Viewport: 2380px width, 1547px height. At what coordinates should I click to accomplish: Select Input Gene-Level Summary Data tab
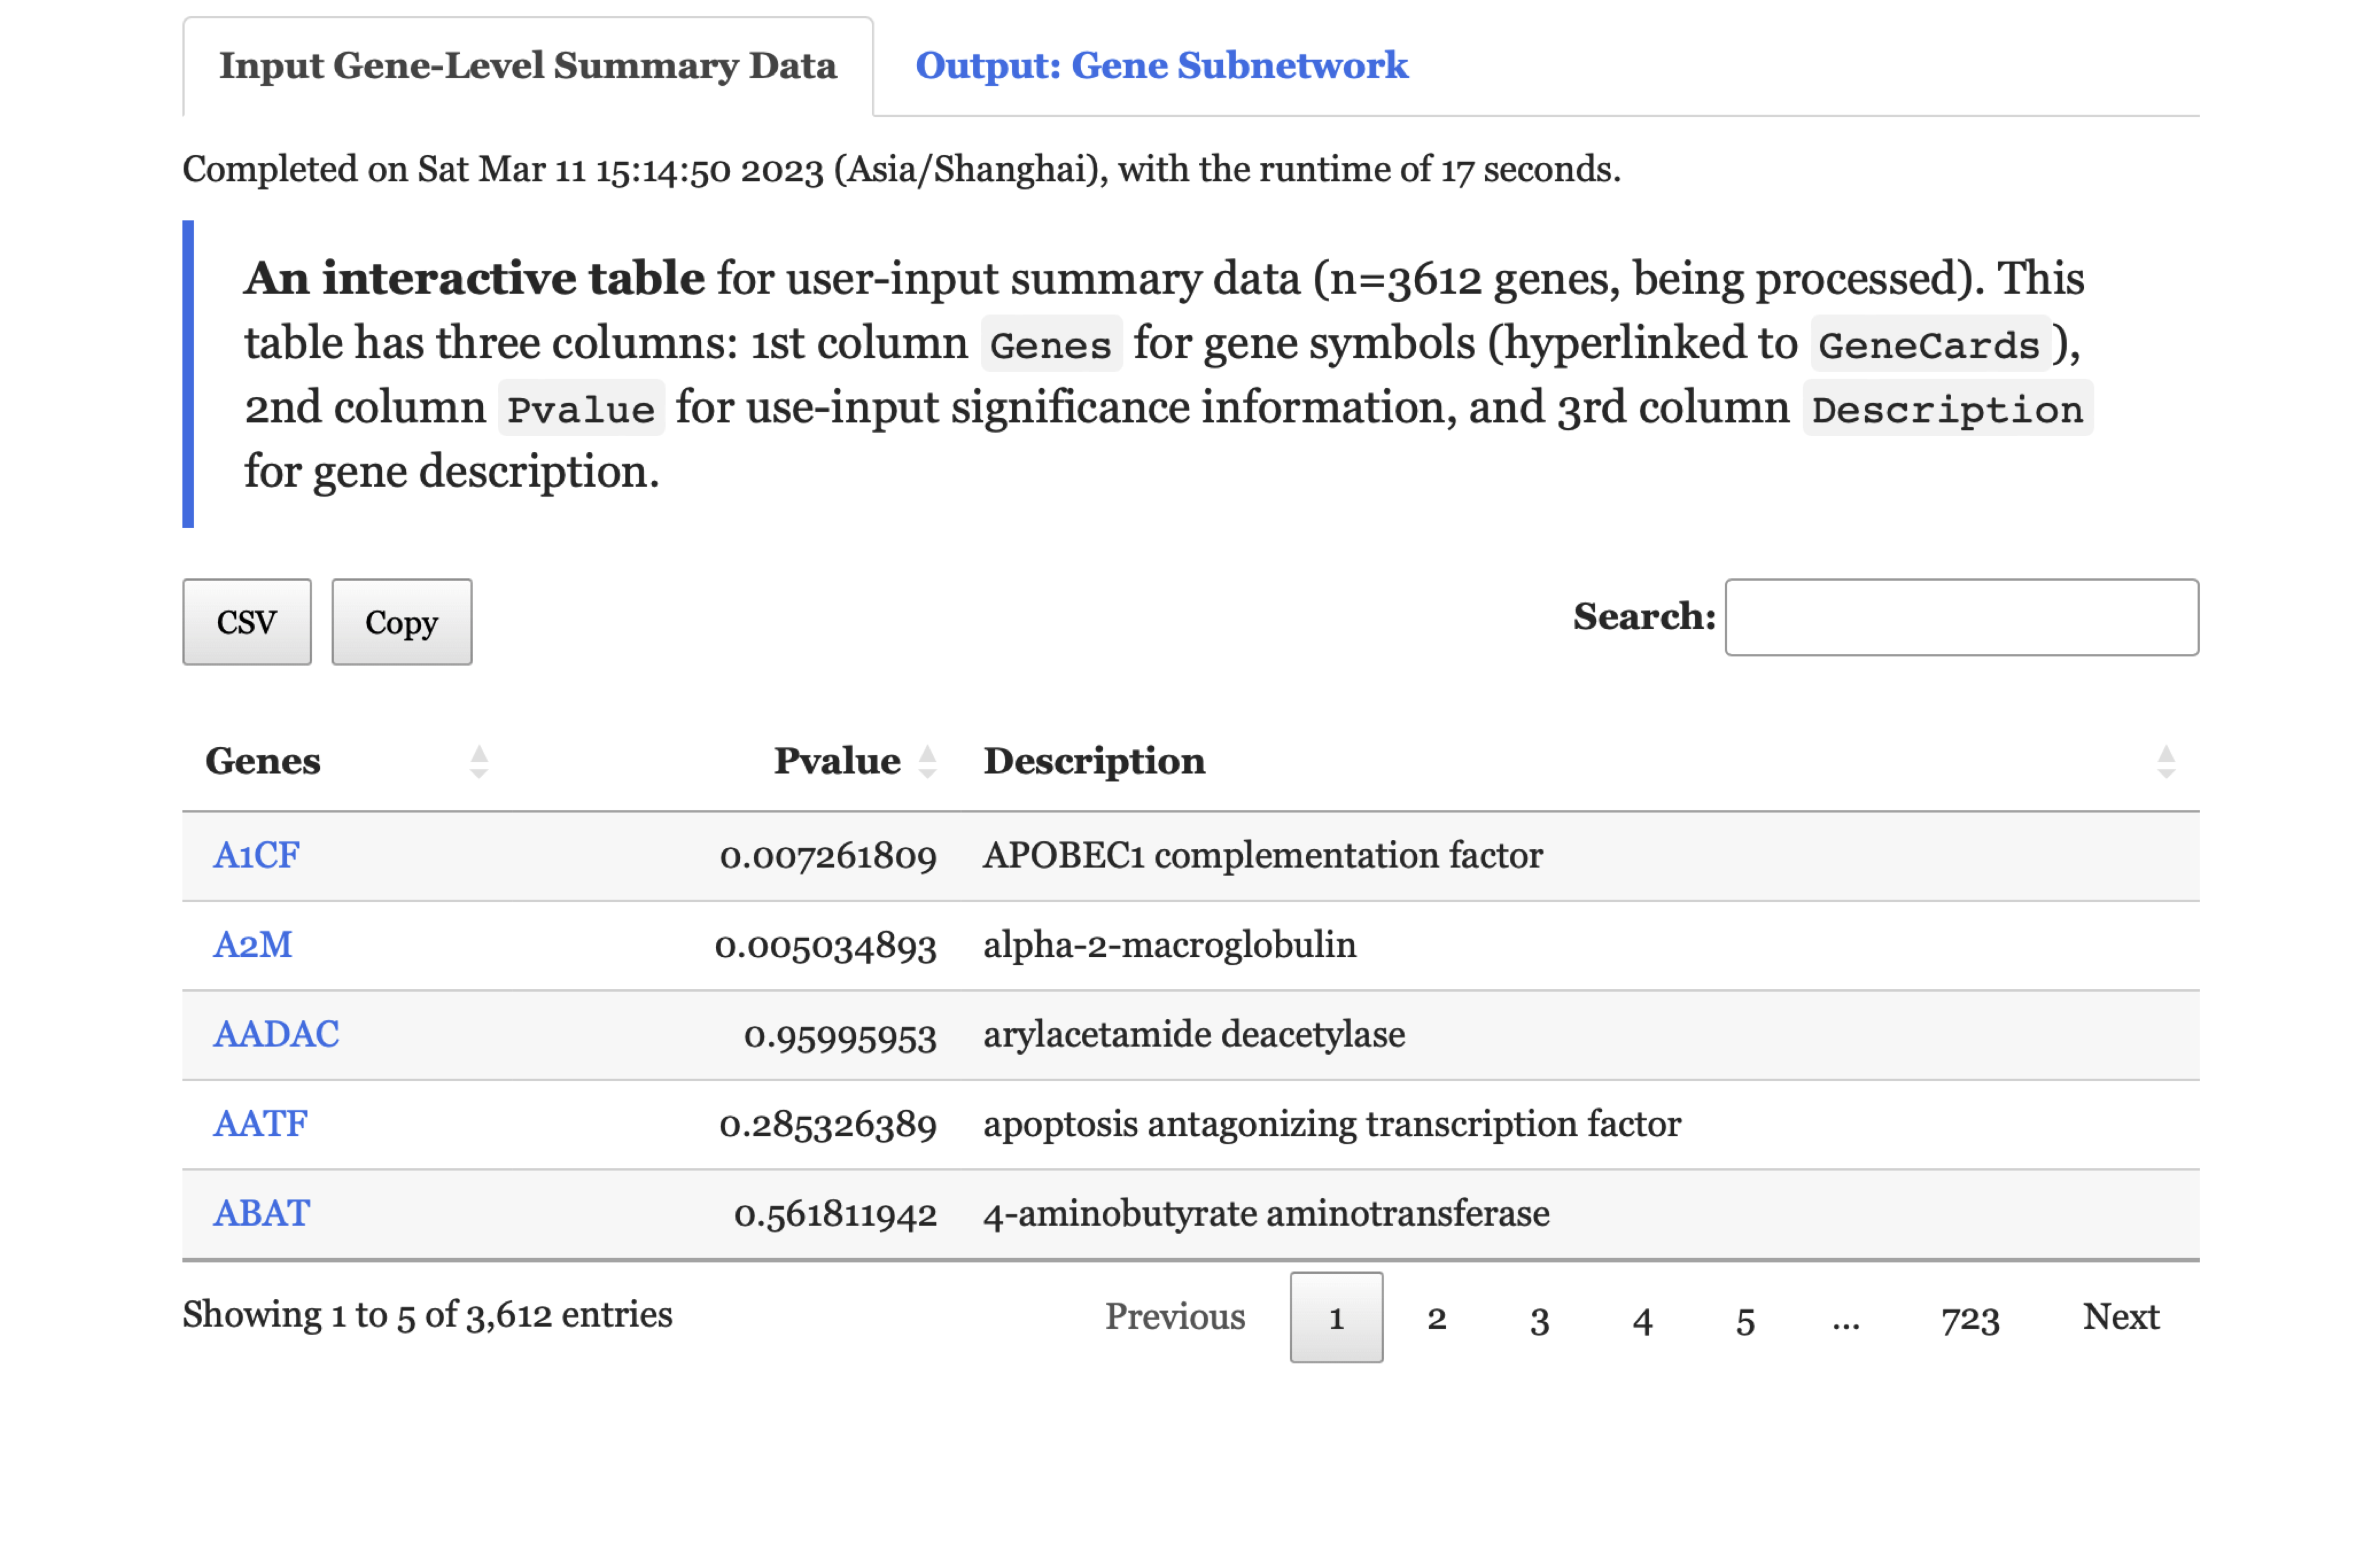527,66
